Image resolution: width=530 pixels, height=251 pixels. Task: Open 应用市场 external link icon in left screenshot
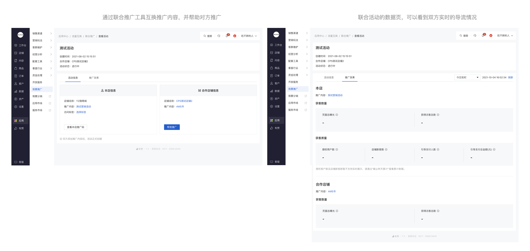[x=50, y=103]
